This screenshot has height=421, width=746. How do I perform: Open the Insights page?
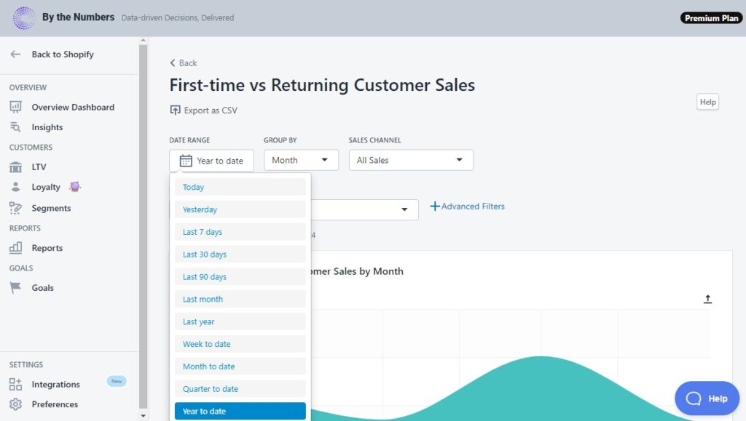tap(47, 127)
